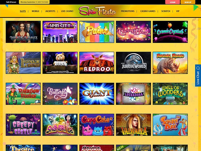Visit the VIP menu link

[x=178, y=11]
